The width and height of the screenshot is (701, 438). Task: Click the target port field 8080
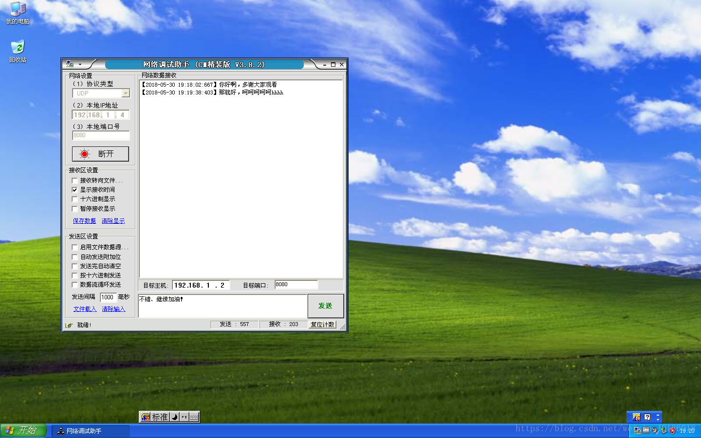(x=296, y=285)
